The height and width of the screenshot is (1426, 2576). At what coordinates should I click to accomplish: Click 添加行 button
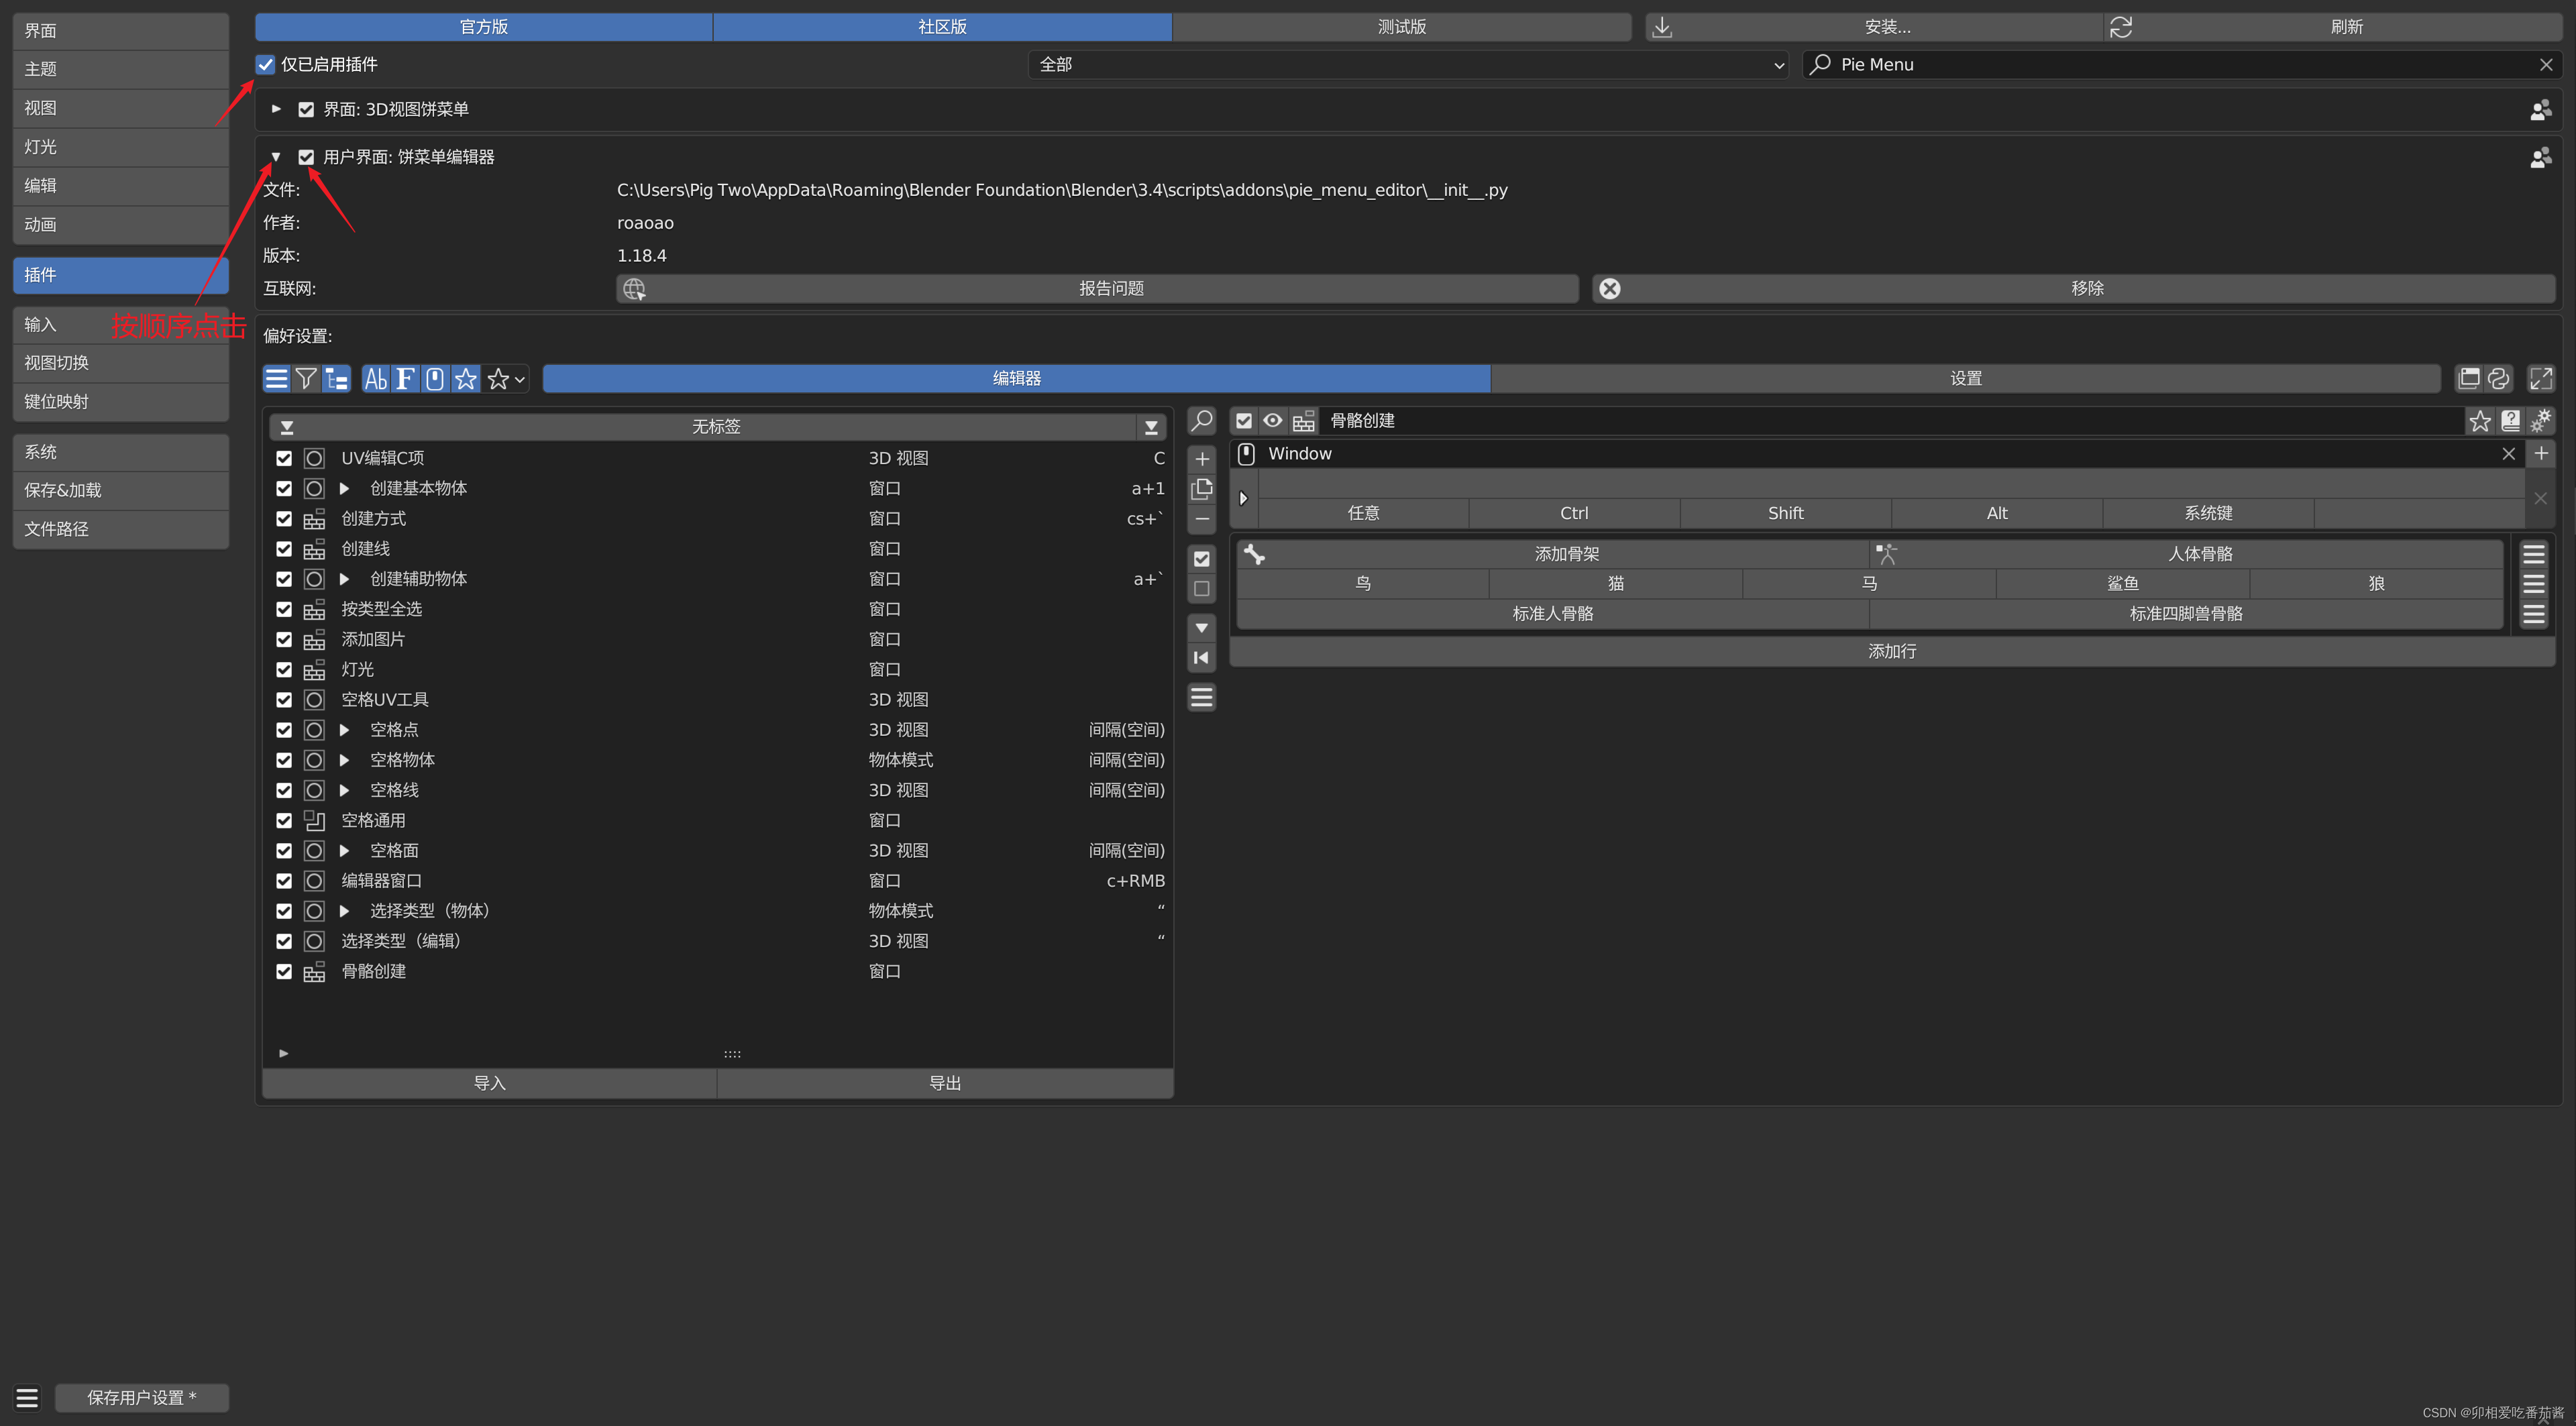[x=1892, y=652]
